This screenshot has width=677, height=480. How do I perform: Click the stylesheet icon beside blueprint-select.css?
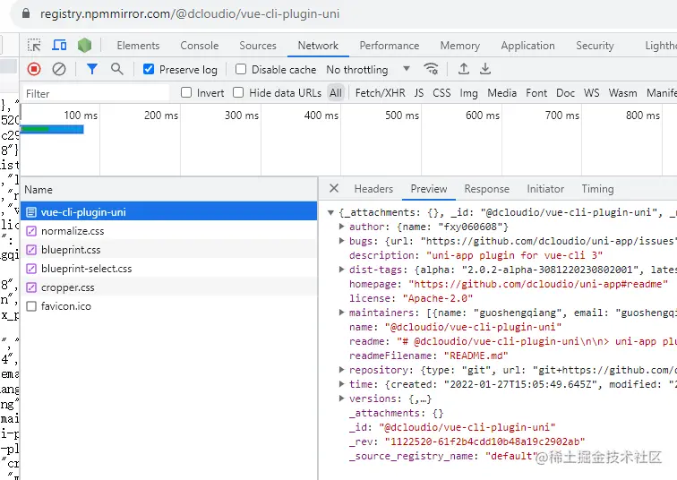[x=31, y=269]
